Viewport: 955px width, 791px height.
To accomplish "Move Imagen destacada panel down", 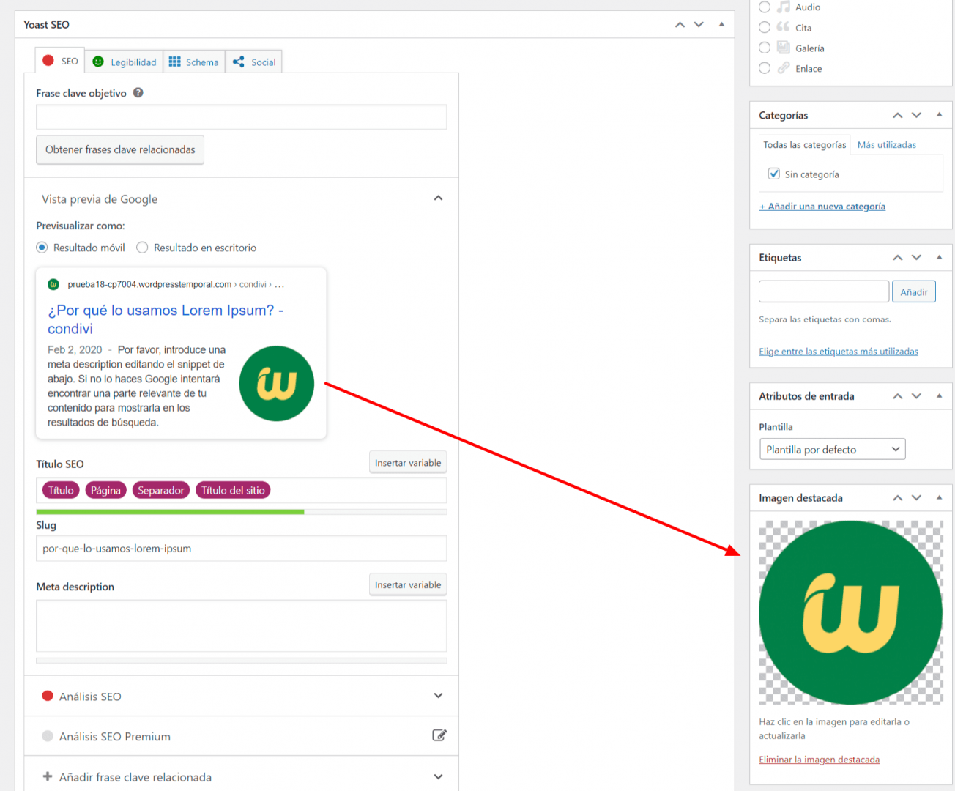I will 916,498.
